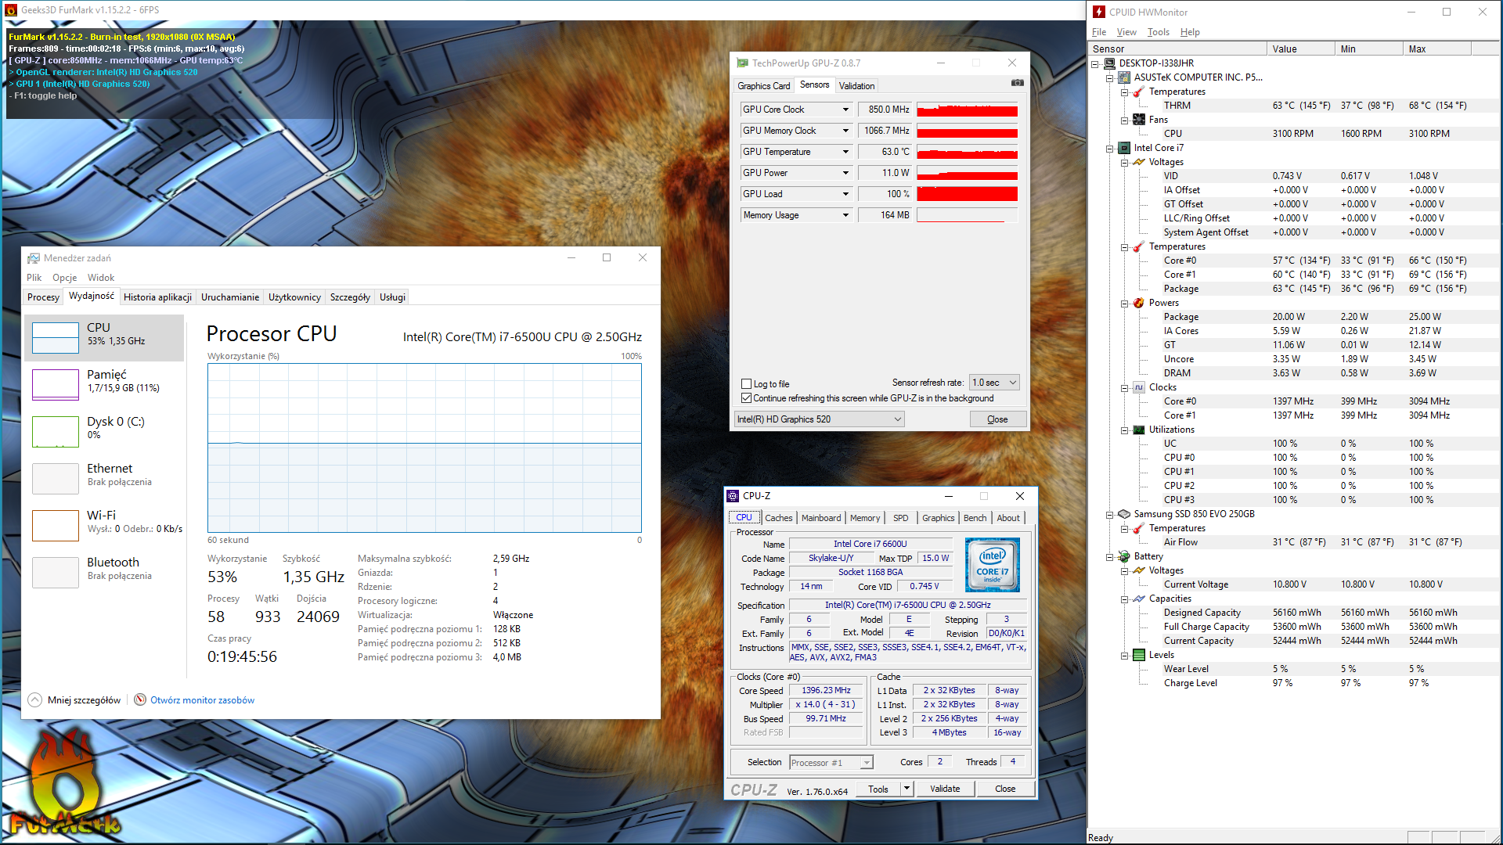Click the Samsung SSD 850 EVO drive icon

[1124, 514]
